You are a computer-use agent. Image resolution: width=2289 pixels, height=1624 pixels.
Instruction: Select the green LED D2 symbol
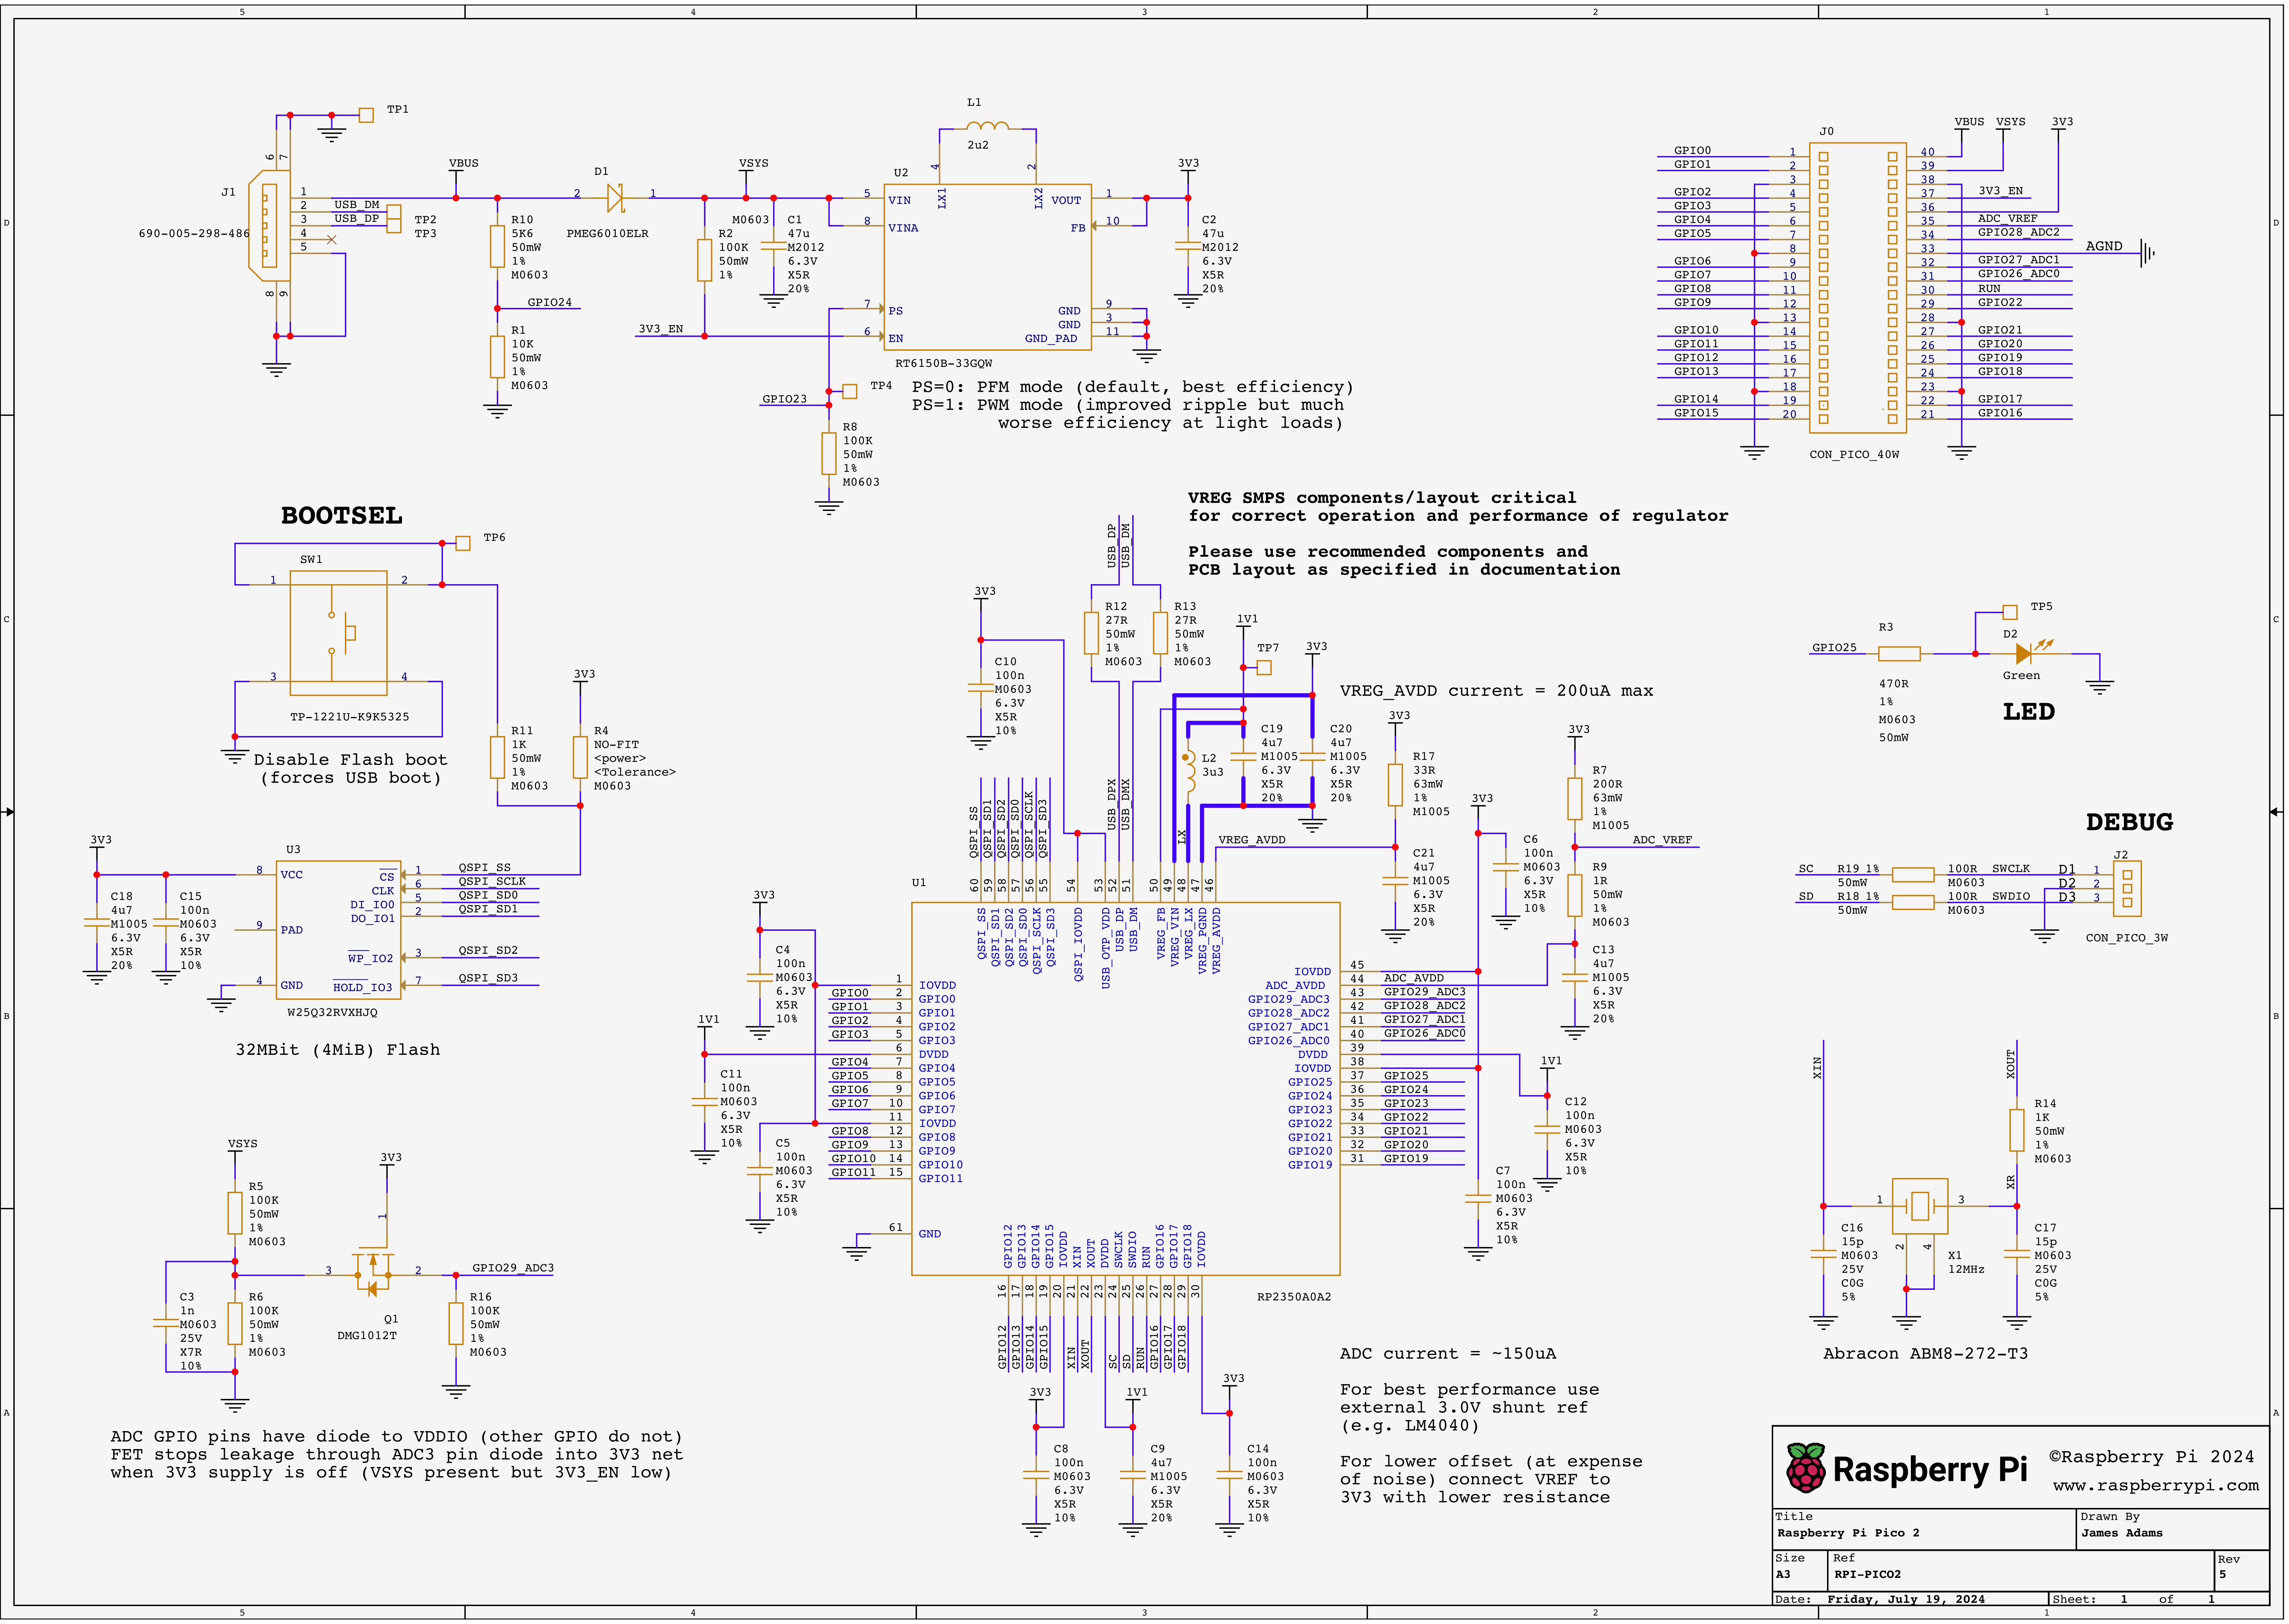point(2024,654)
